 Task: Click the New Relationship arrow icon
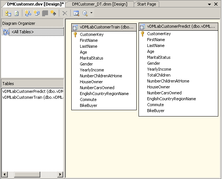[x=54, y=13]
